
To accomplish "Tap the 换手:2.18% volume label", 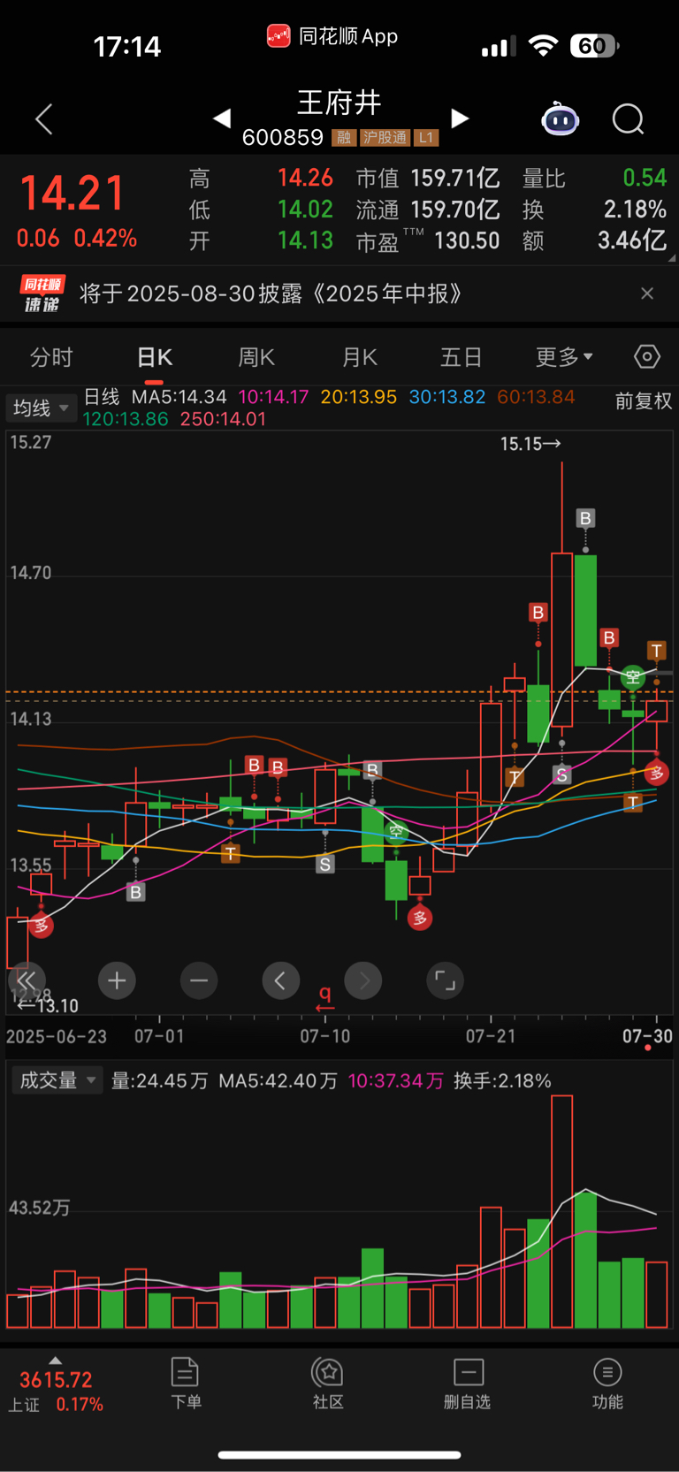I will pyautogui.click(x=502, y=1081).
